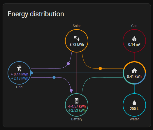Click the home house icon
This screenshot has height=130, width=153.
[x=134, y=71]
